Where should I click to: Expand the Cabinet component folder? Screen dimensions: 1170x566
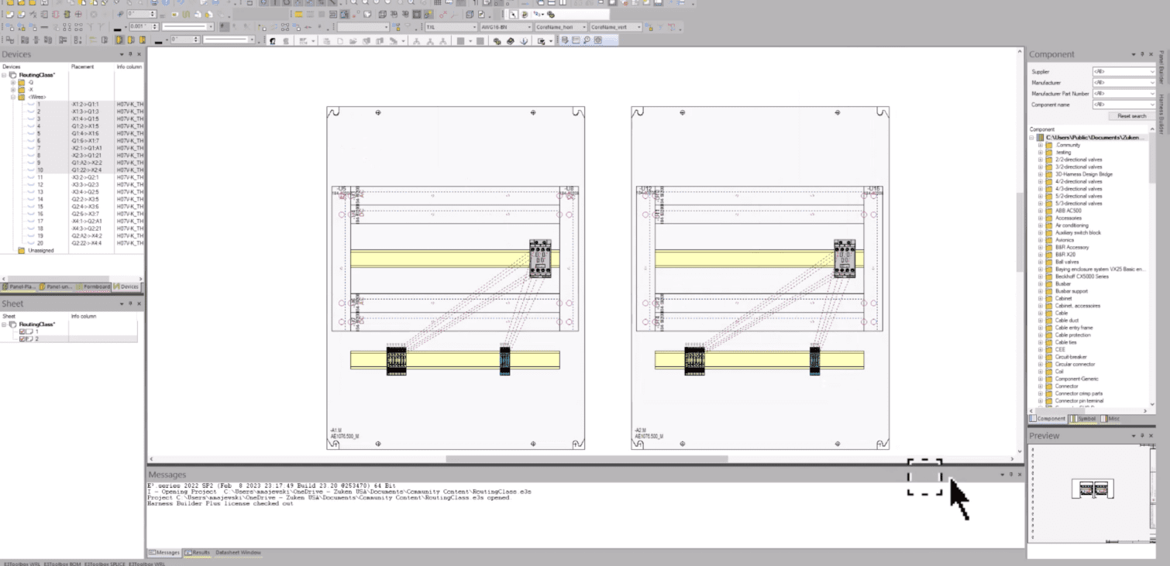tap(1041, 298)
